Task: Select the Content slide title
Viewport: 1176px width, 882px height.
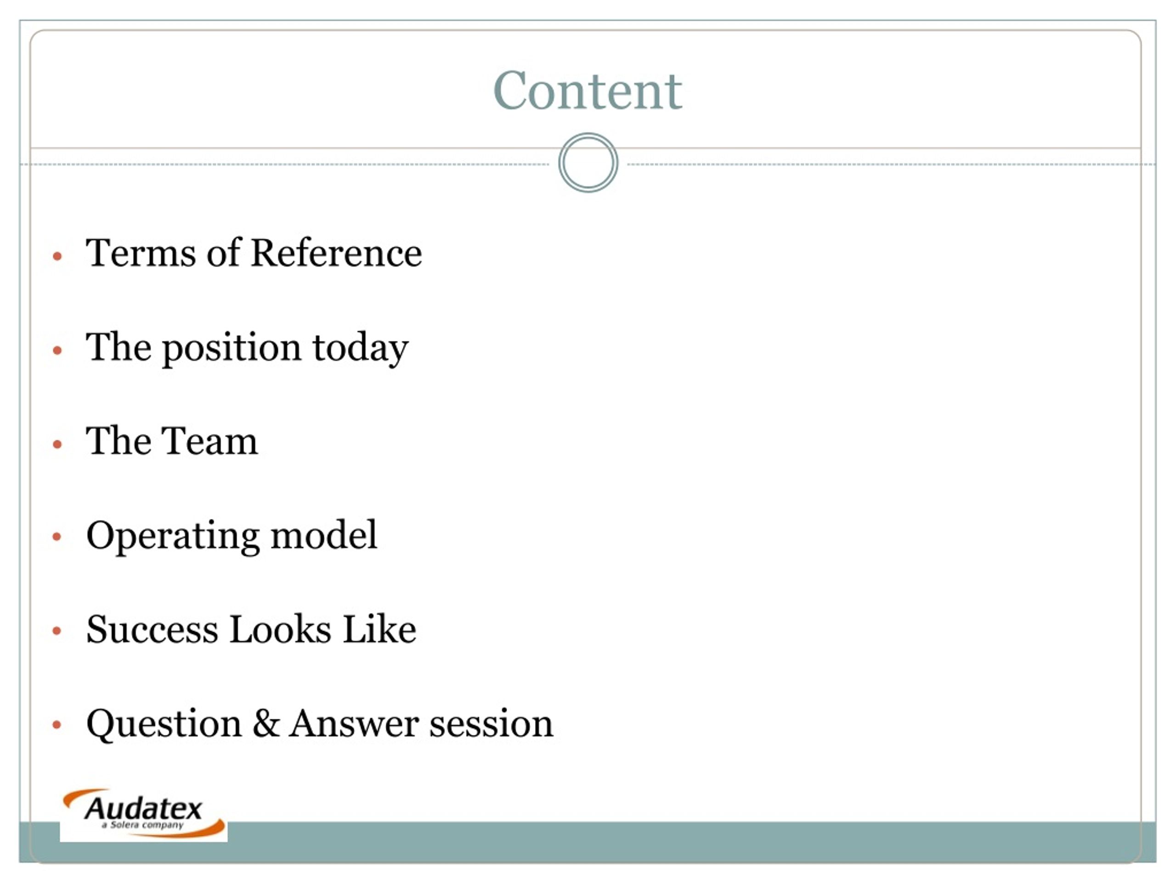Action: [x=588, y=90]
